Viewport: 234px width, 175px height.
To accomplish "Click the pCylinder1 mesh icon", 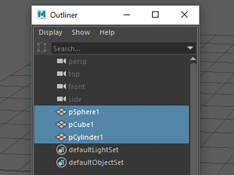I will point(61,137).
